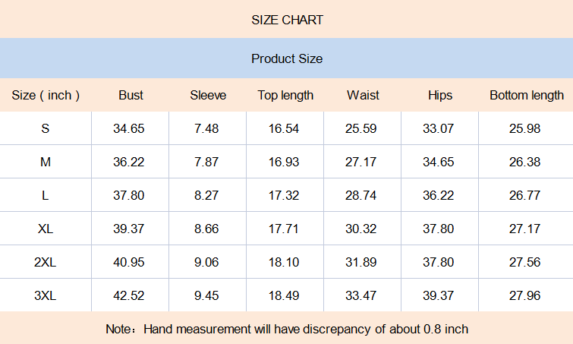Click the Bottom length column header
Screen dimensions: 573x344
click(526, 95)
